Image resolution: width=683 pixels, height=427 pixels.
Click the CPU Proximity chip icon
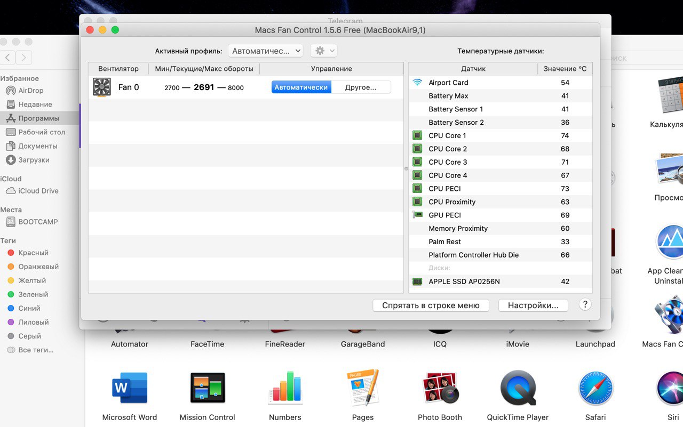pyautogui.click(x=417, y=202)
